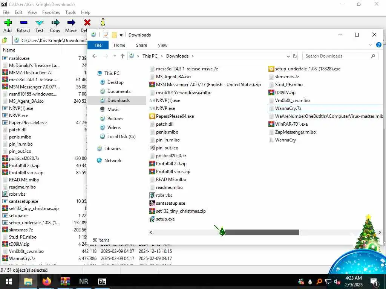Click the Up arrow in Explorer navigation

123,56
